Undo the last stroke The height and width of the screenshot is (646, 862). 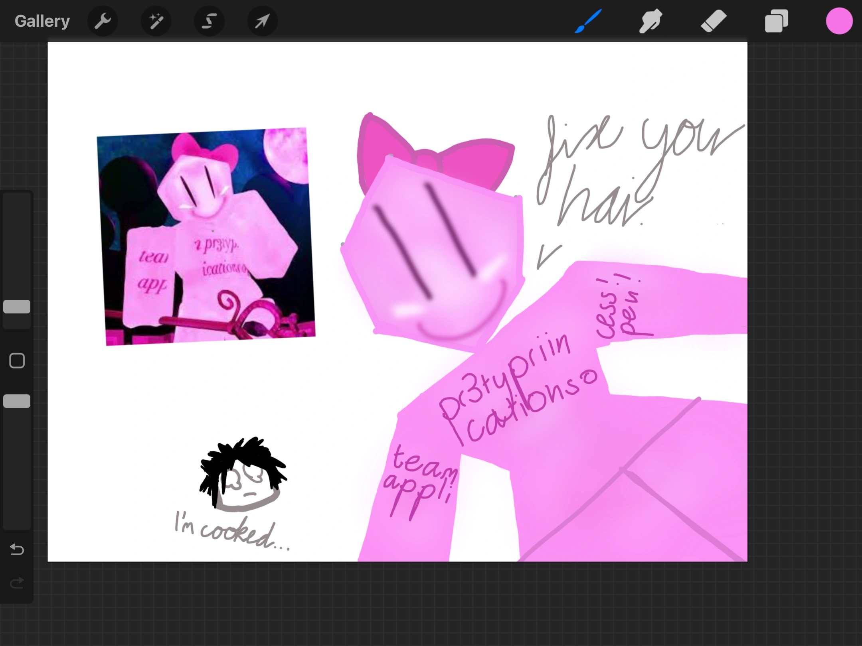coord(17,549)
